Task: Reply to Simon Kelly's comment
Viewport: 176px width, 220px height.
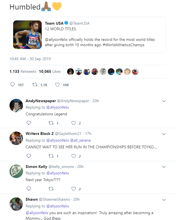Action: click(29, 189)
